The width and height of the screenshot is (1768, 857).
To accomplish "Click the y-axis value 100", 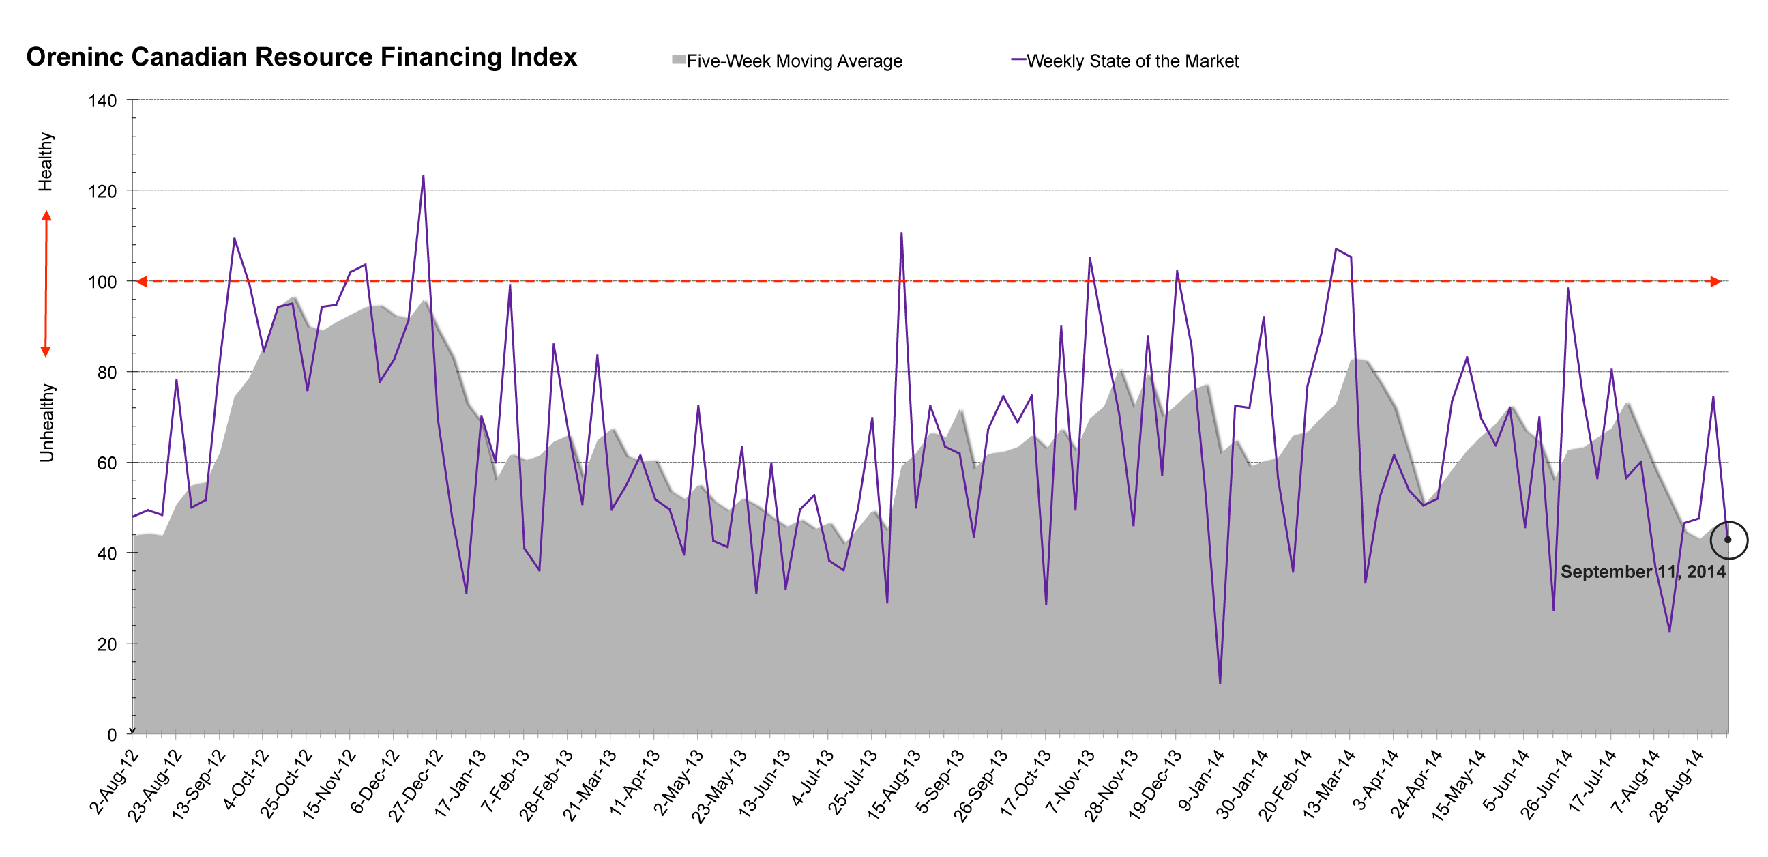I will tap(102, 282).
